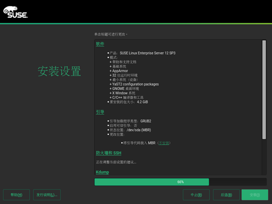Click the 66% progress bar
The width and height of the screenshot is (272, 204).
181,182
